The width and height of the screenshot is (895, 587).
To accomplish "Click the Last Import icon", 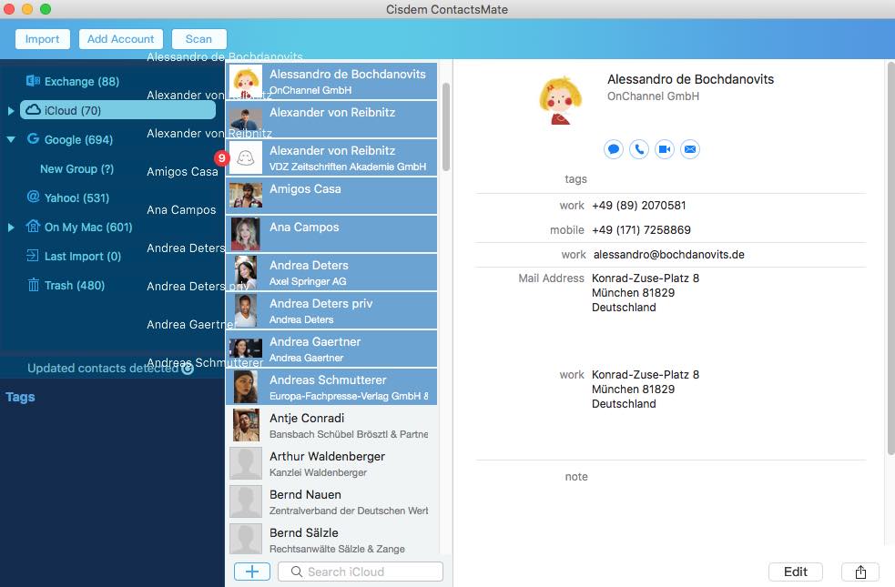I will point(33,256).
